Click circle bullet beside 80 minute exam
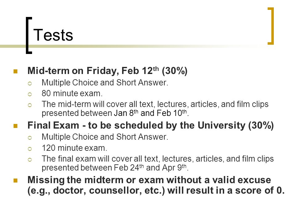This screenshot has width=296, height=222. click(30, 94)
